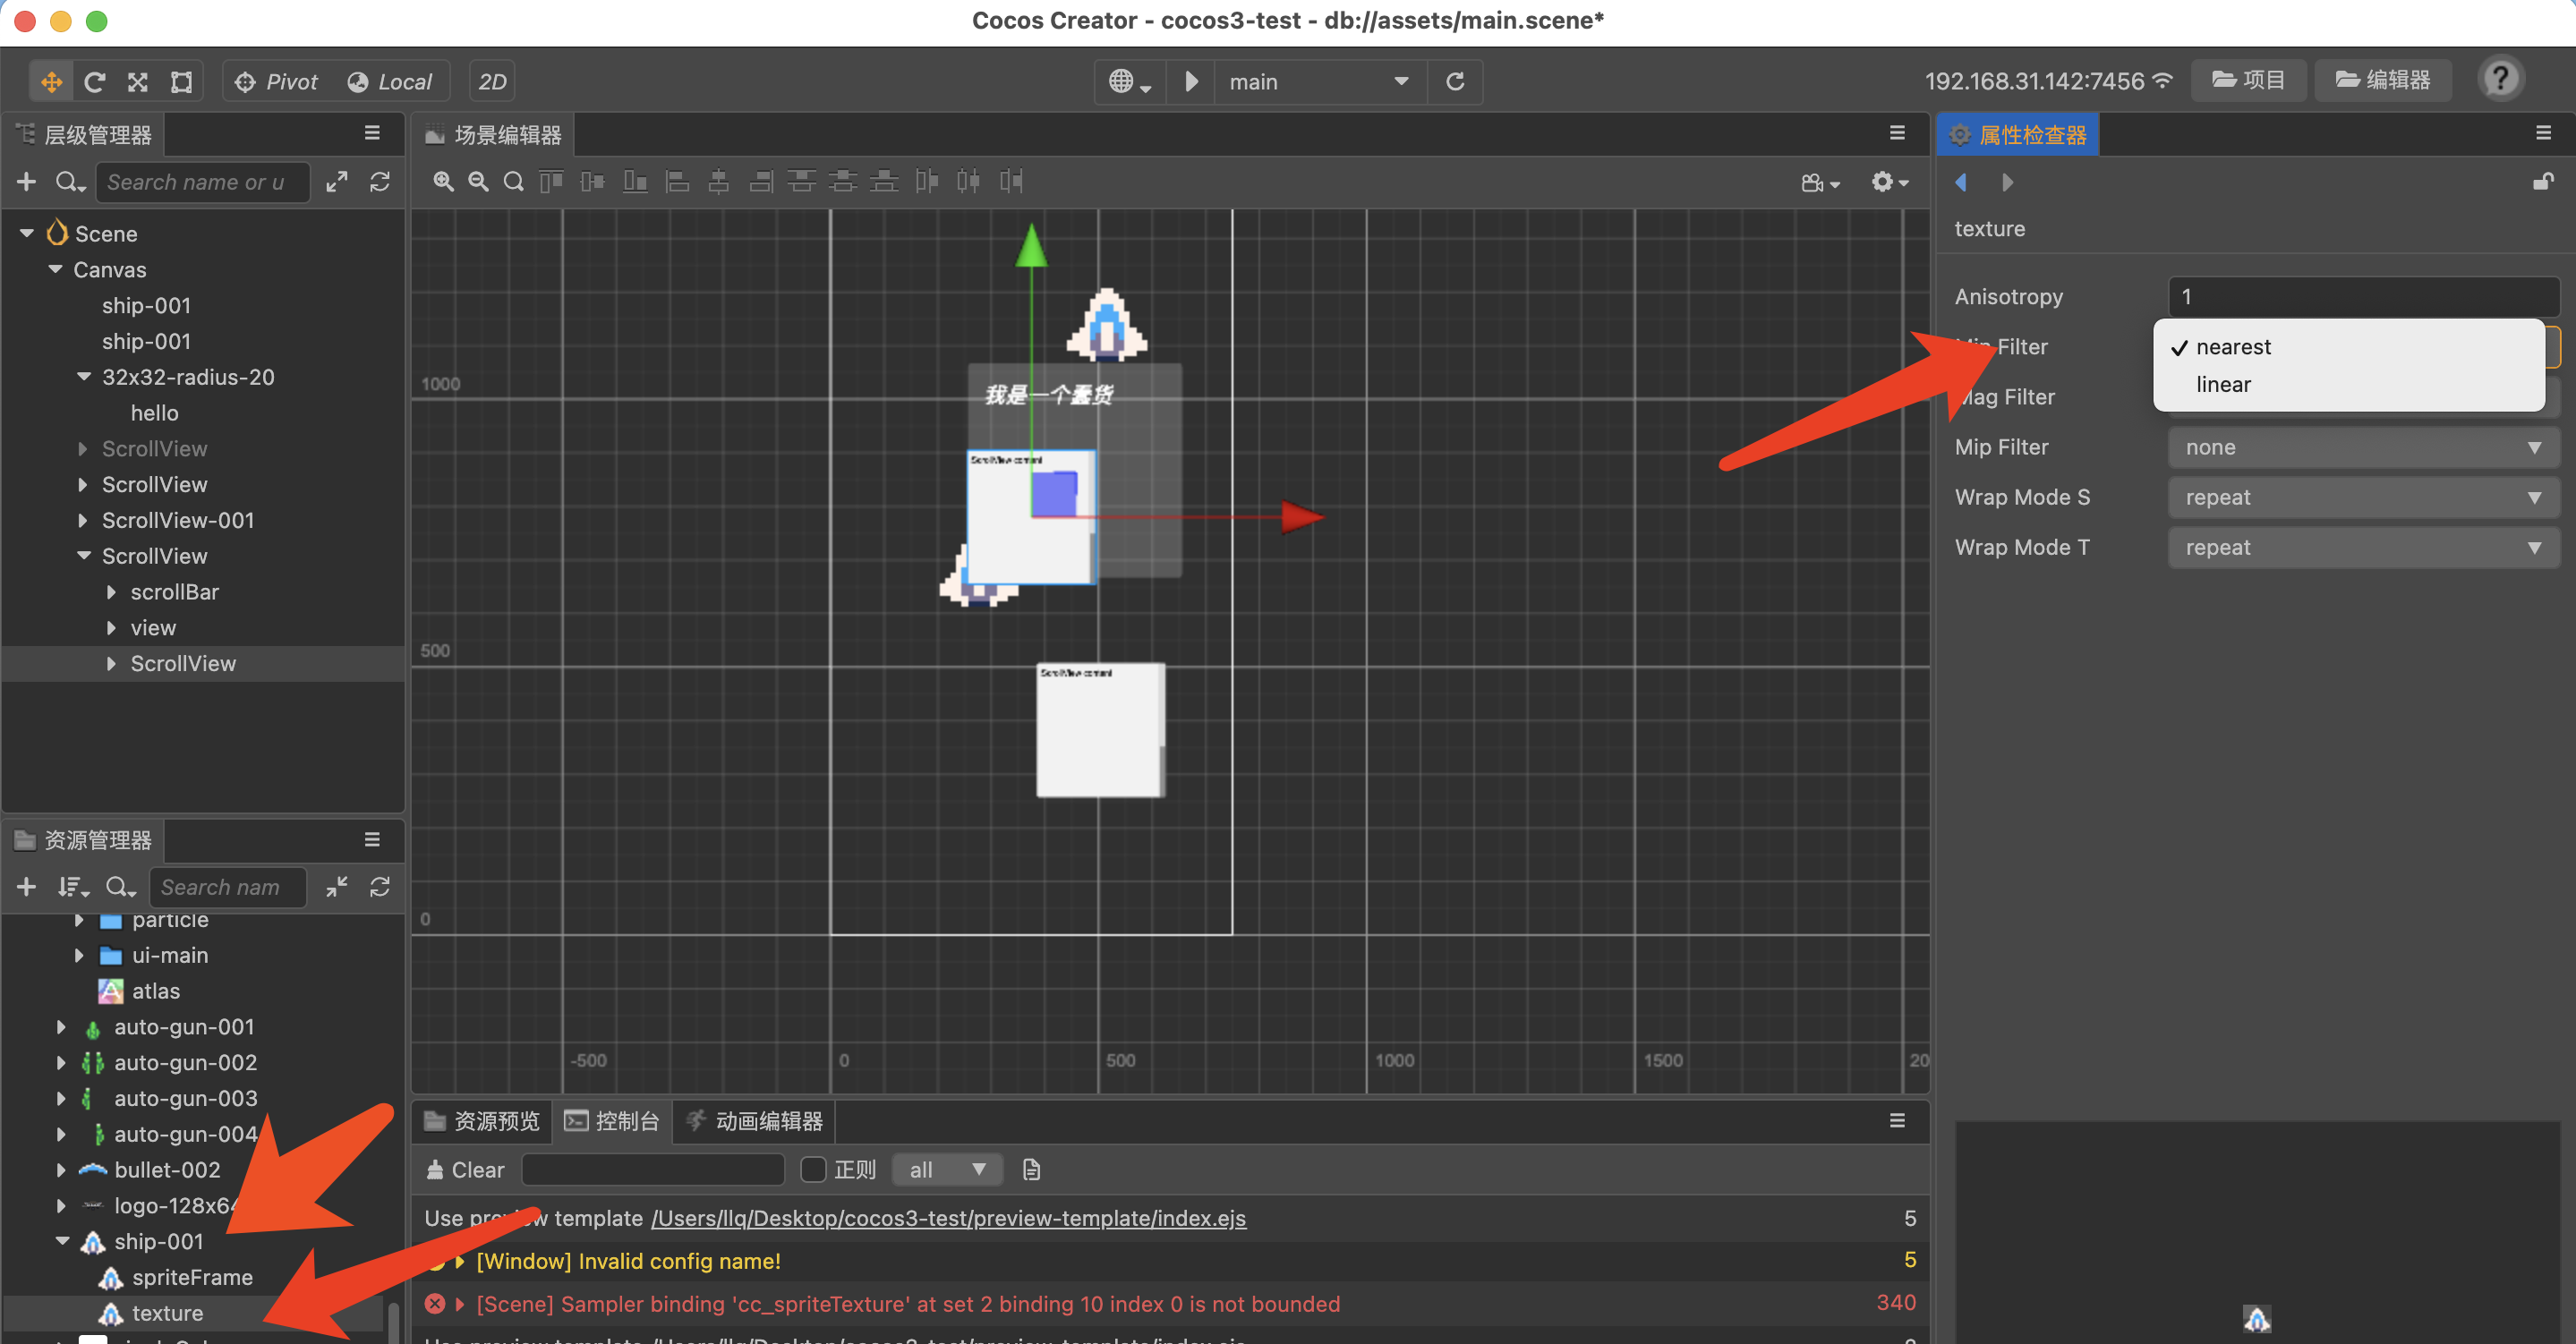
Task: Zoom in on the scene editor
Action: 443,181
